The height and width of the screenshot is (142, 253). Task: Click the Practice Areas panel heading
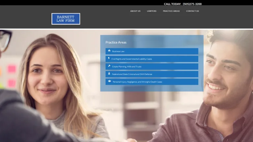(x=116, y=42)
